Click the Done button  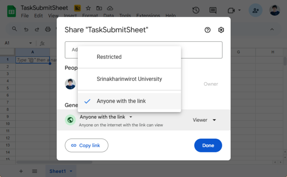(208, 145)
